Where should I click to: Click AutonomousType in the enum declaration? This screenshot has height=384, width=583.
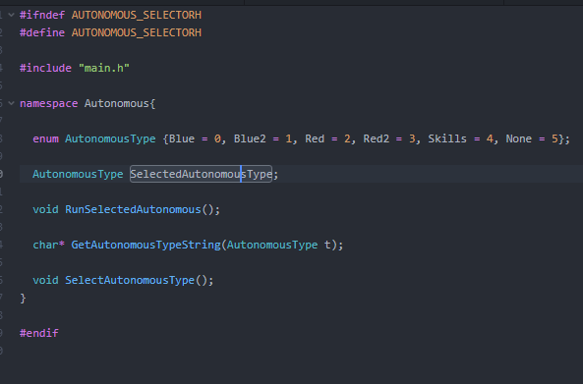110,138
